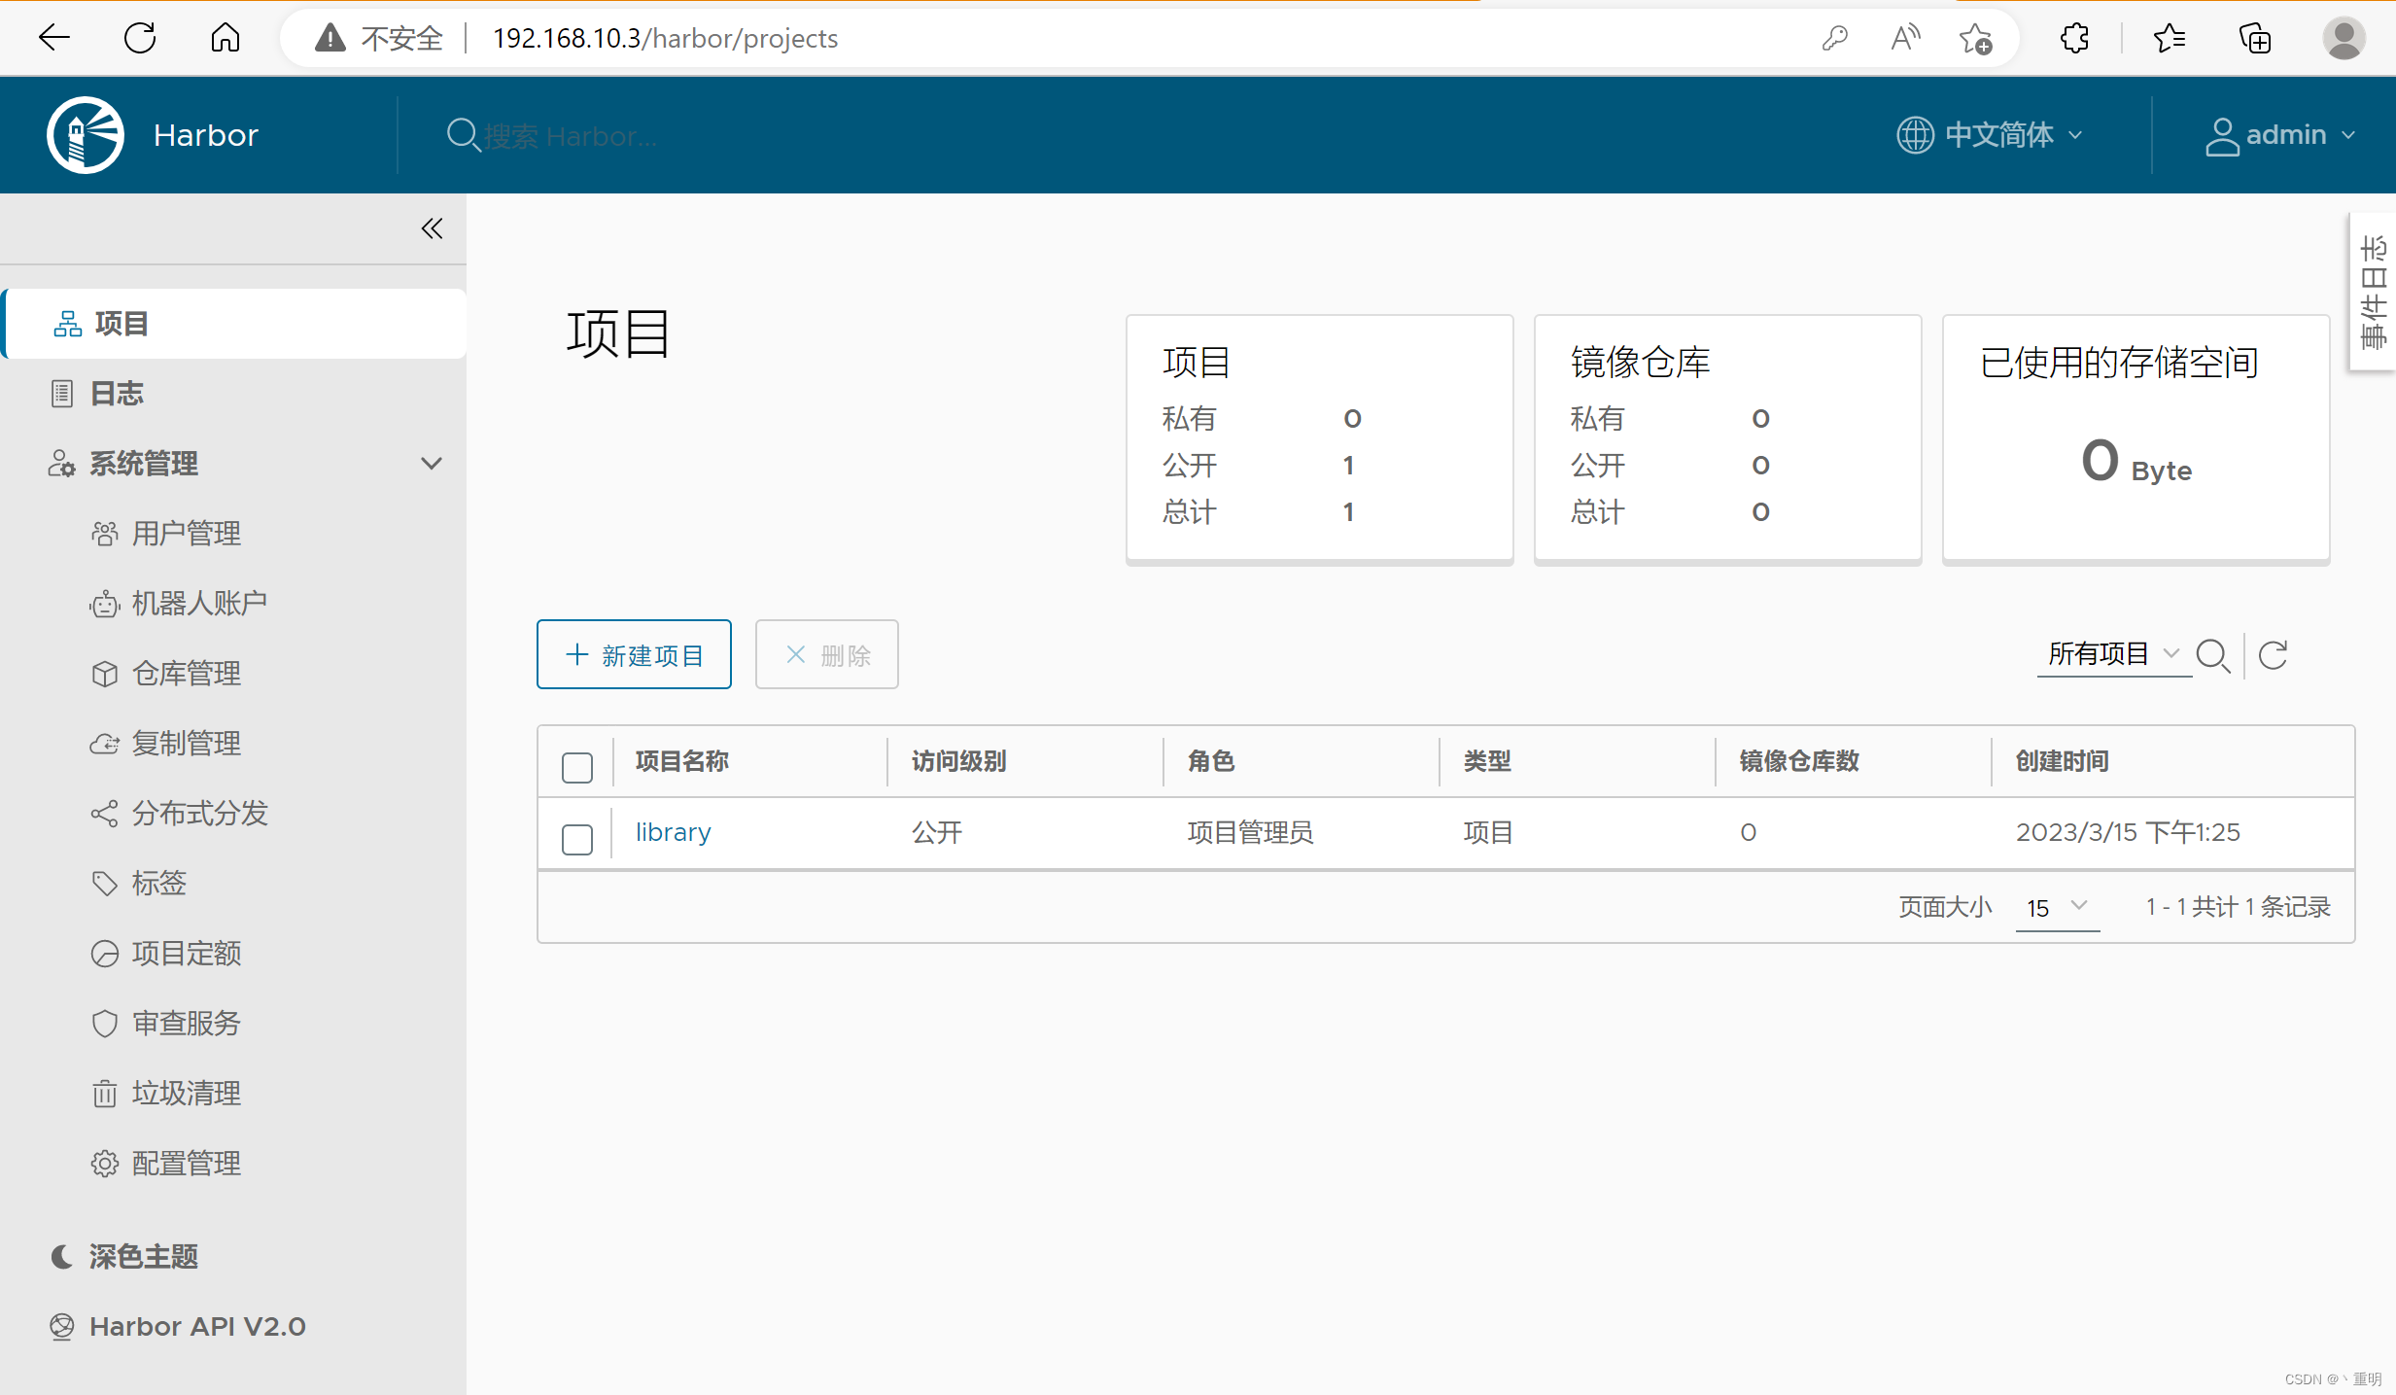Viewport: 2396px width, 1395px height.
Task: Open 复制管理 replication management
Action: pos(165,744)
